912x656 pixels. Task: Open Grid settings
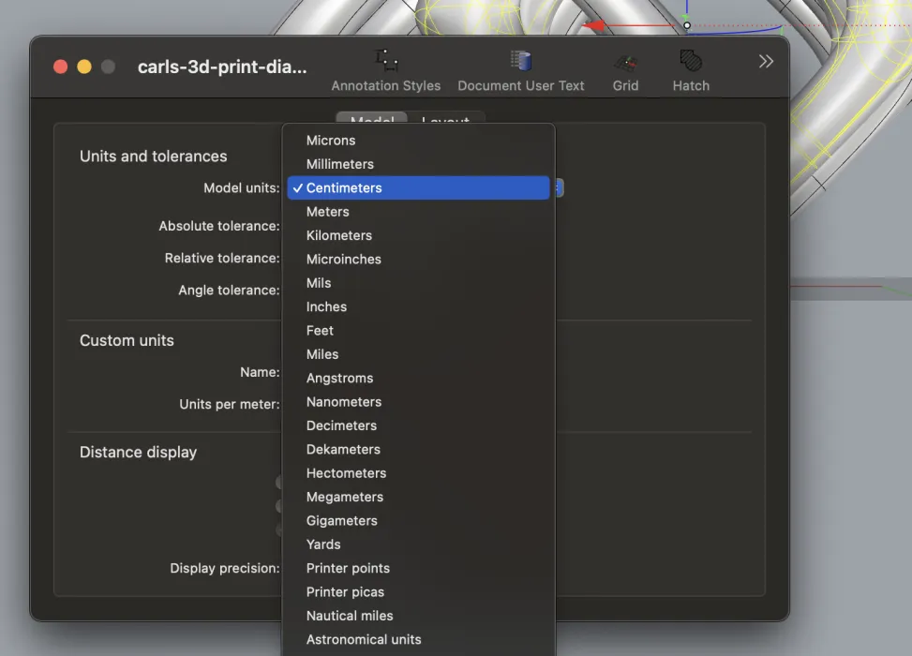click(625, 71)
